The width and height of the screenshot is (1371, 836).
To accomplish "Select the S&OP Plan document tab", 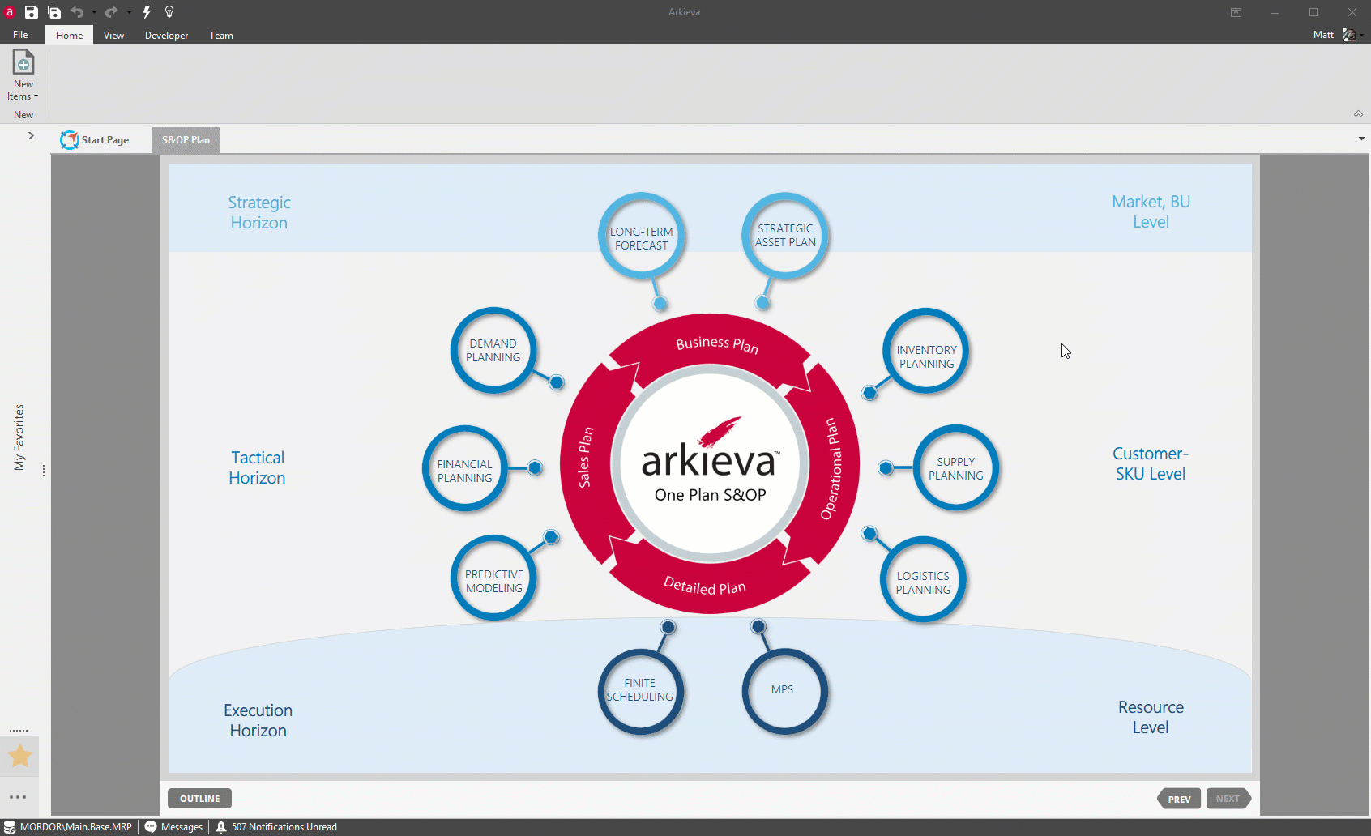I will (x=186, y=139).
